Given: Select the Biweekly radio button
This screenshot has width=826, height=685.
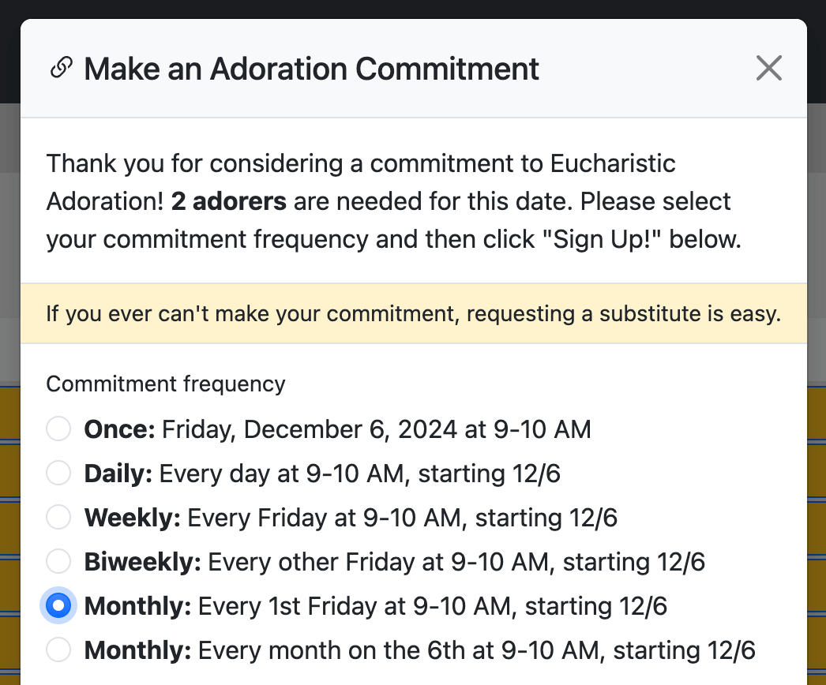Looking at the screenshot, I should pos(58,562).
